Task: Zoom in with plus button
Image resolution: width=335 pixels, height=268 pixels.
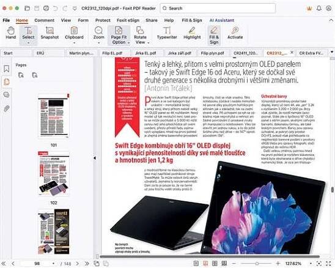Action: click(278, 264)
